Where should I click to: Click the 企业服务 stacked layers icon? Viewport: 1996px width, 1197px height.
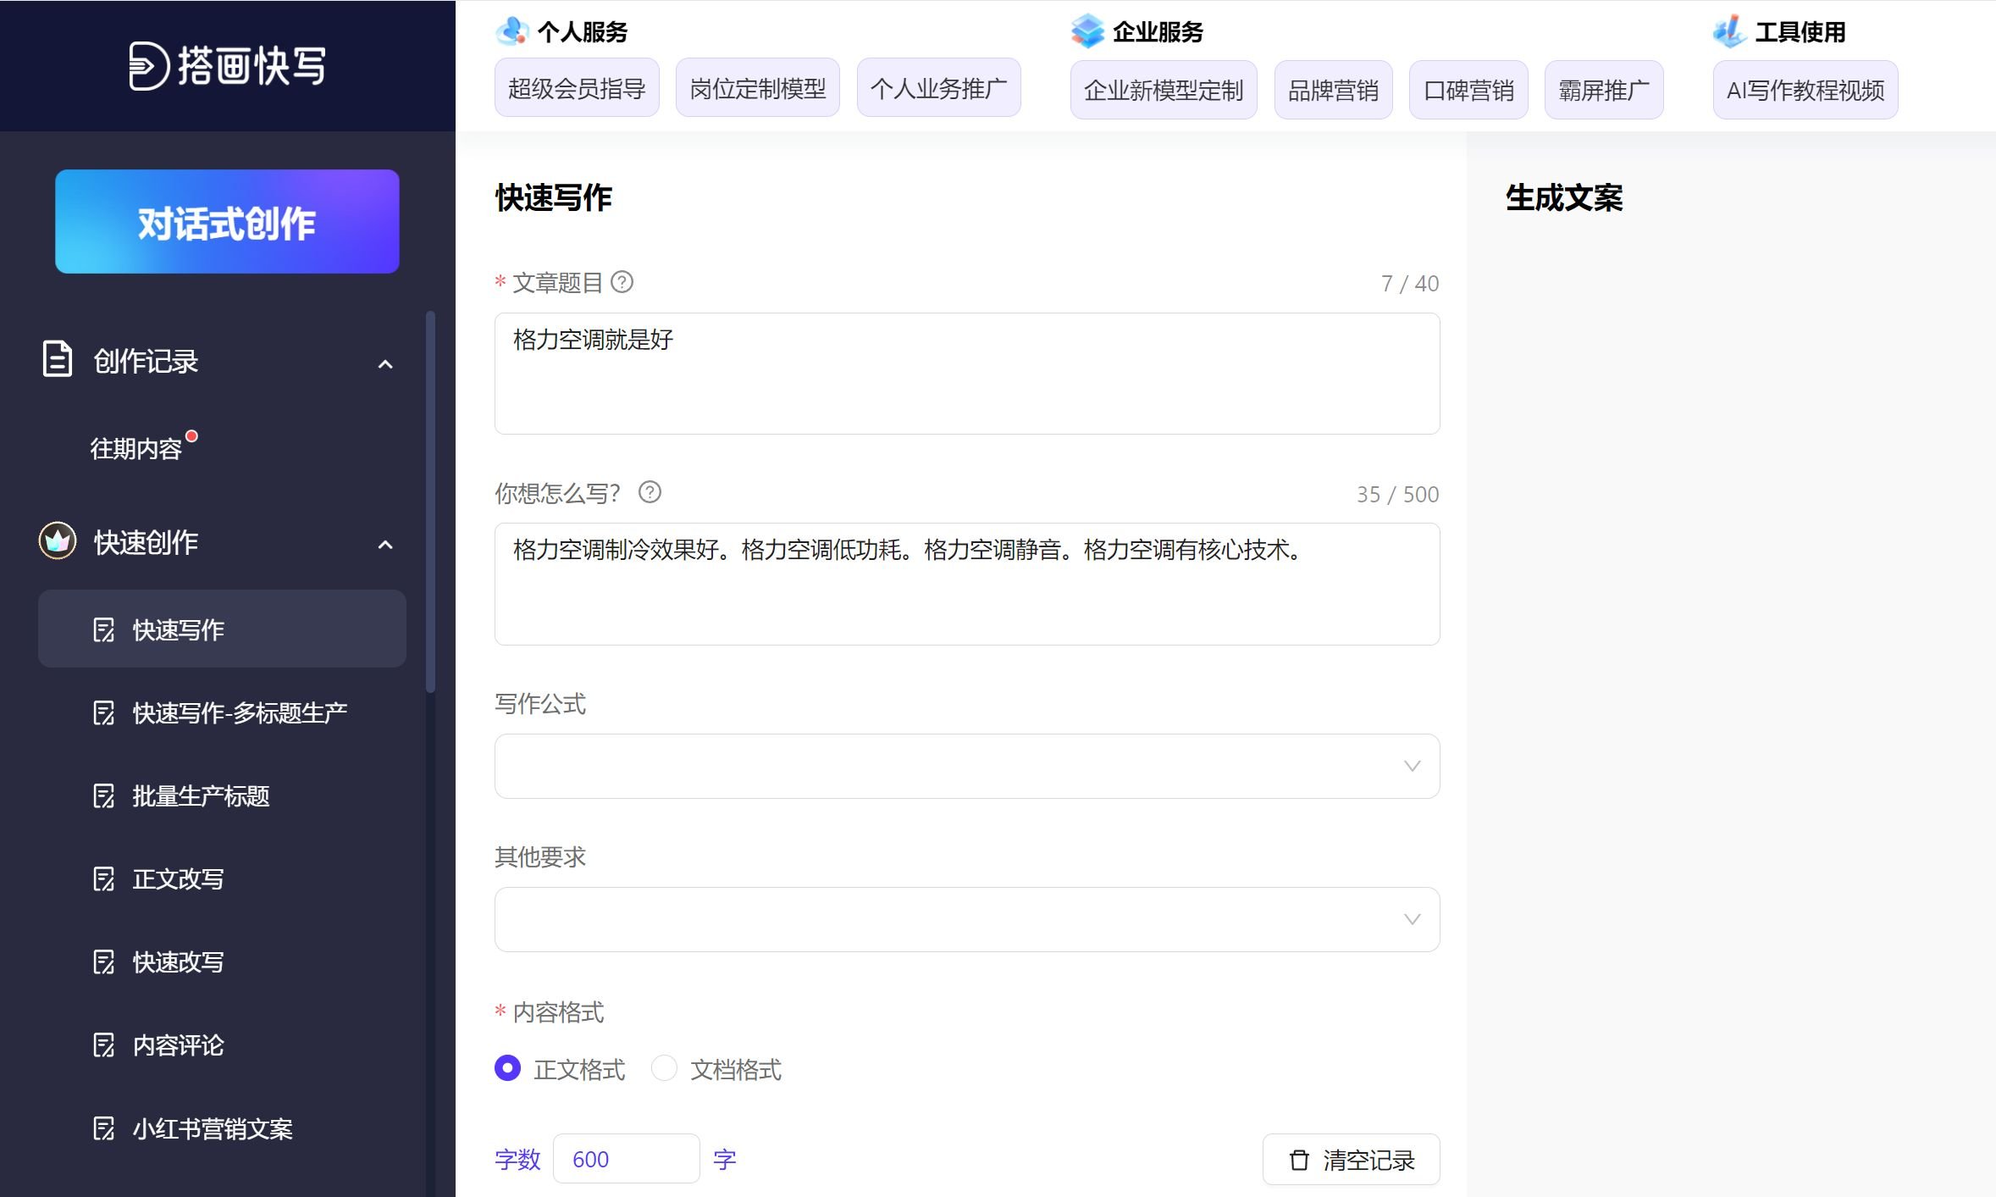coord(1086,30)
